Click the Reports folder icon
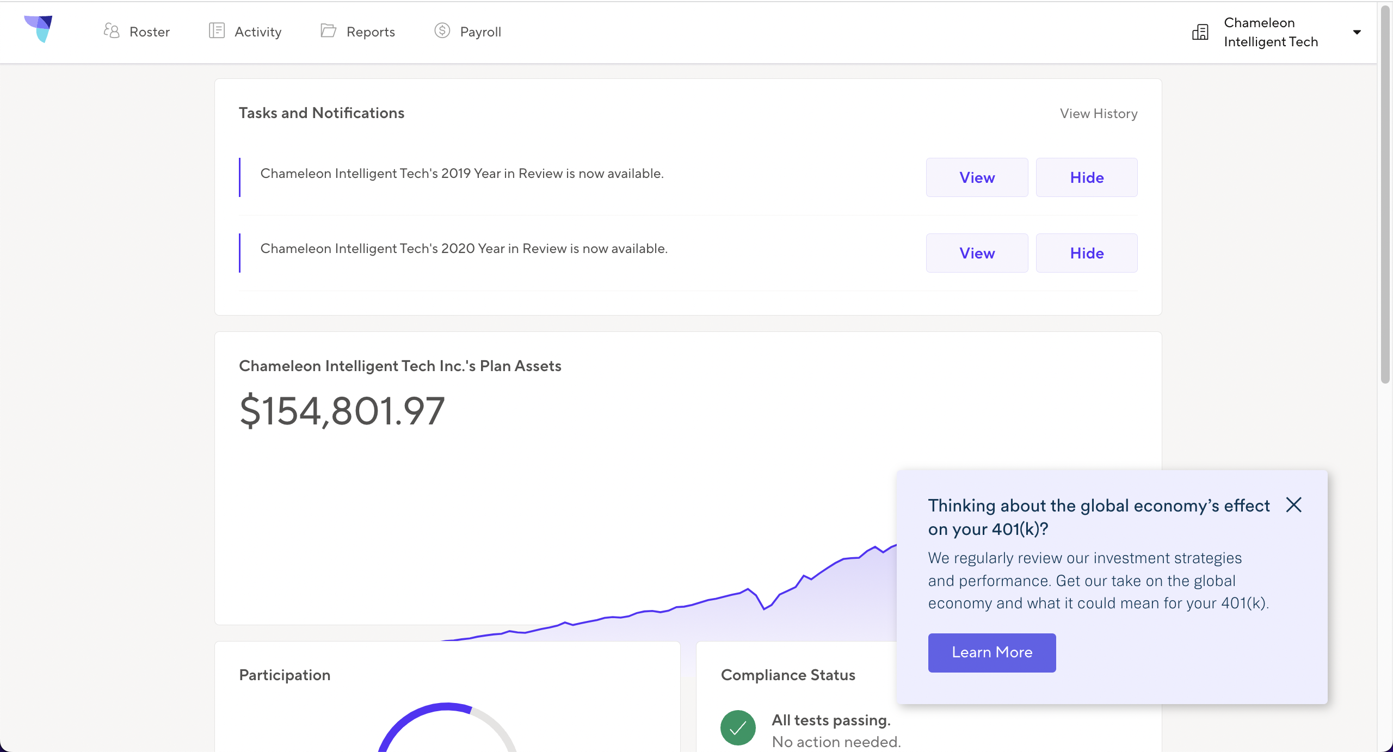Screen dimensions: 1393x752 click(x=328, y=30)
